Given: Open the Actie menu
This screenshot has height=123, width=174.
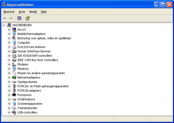Looking at the screenshot, I should 22,12.
